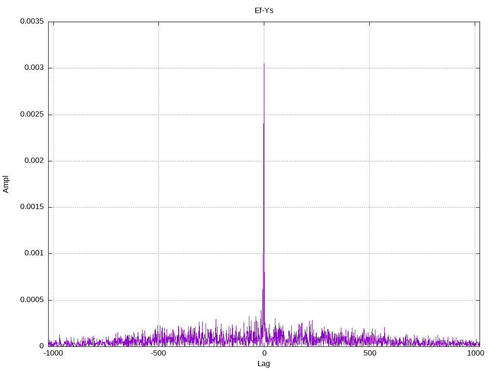Click the y-axis tick value 0.0035

pos(32,21)
